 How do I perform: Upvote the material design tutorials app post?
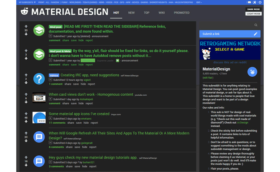tap(26, 158)
